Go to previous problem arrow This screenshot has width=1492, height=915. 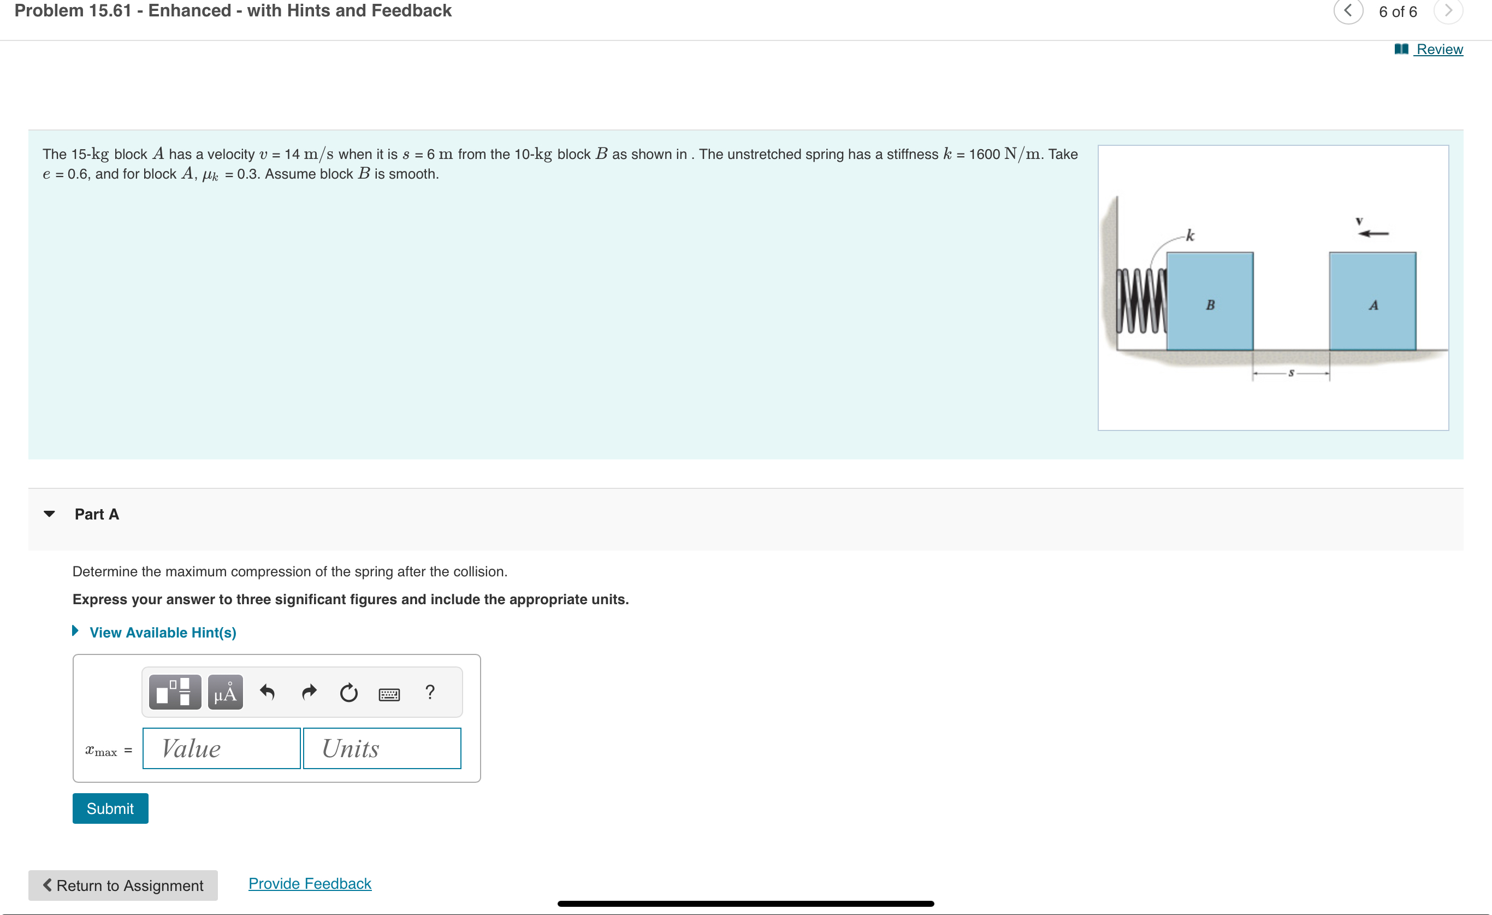tap(1348, 11)
